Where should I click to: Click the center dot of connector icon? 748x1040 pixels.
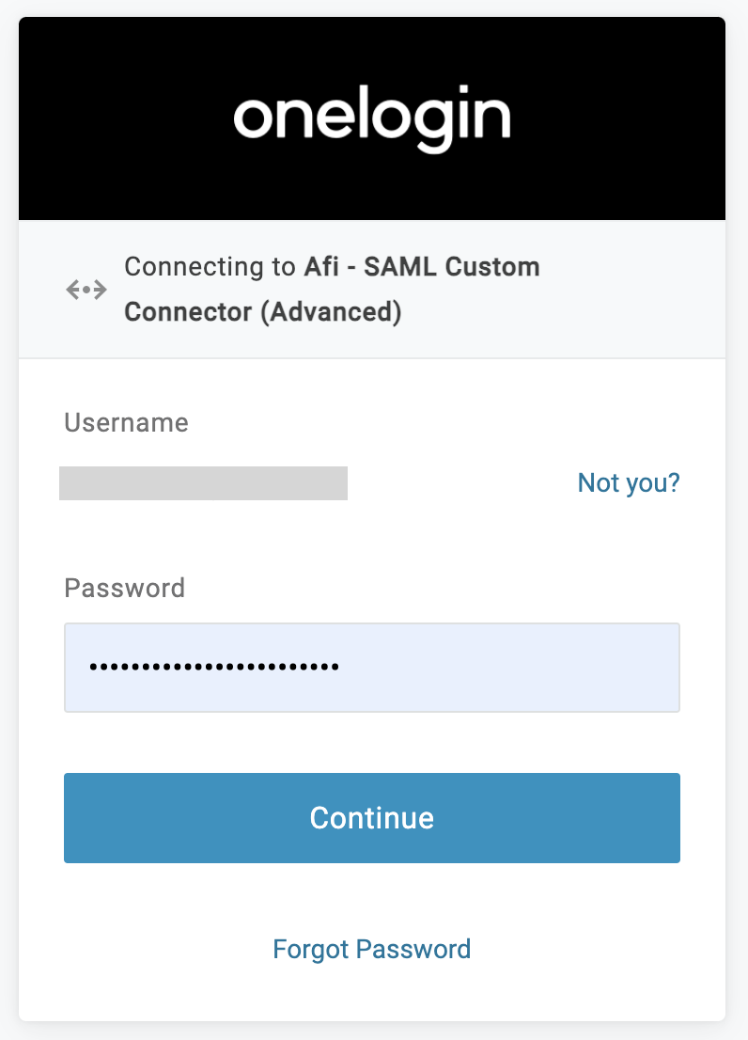click(86, 291)
